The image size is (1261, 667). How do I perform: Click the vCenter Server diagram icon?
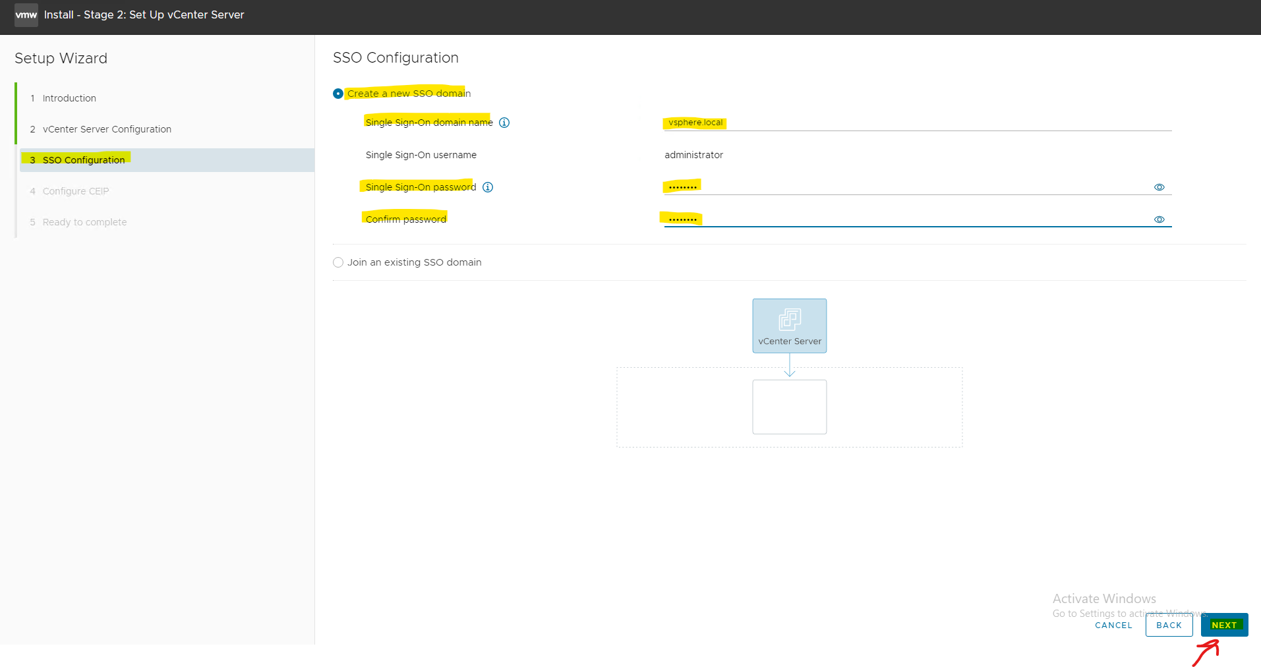coord(790,326)
